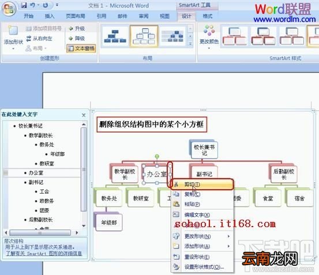Select the 食堂 chart box
This screenshot has width=319, height=275.
[268, 198]
